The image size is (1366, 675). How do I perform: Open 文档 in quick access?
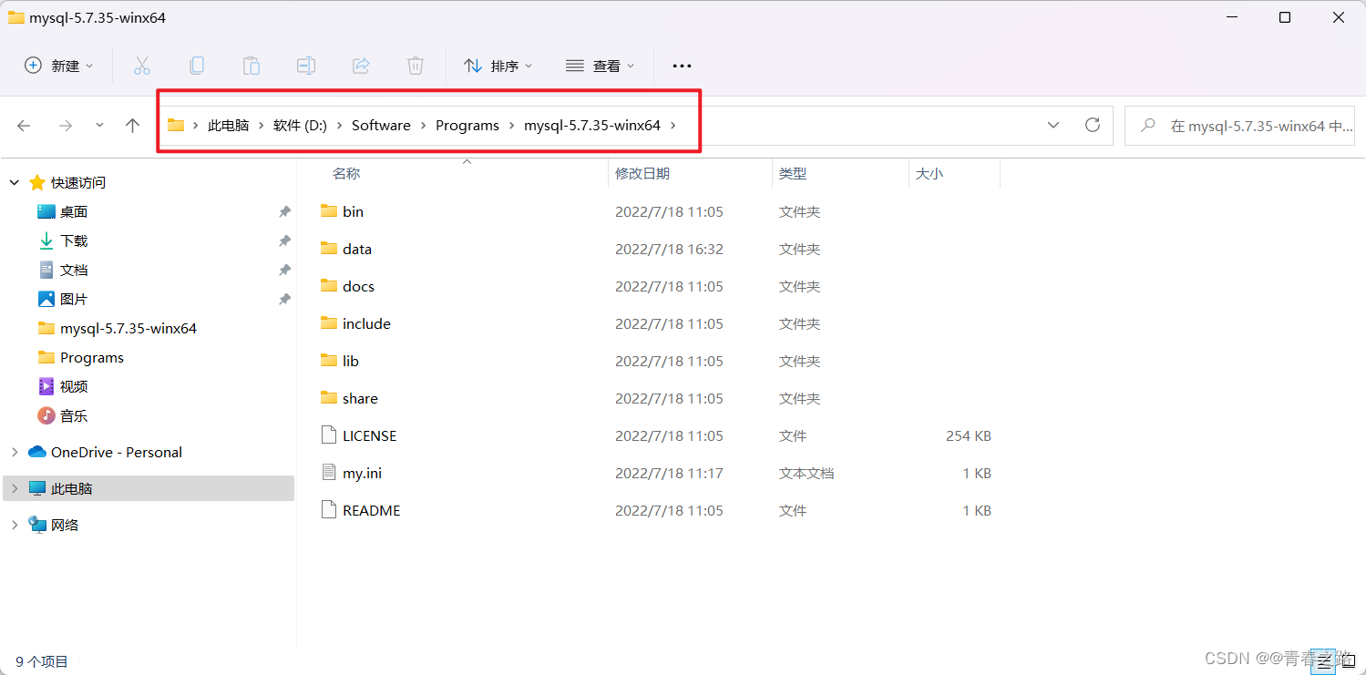click(x=74, y=270)
